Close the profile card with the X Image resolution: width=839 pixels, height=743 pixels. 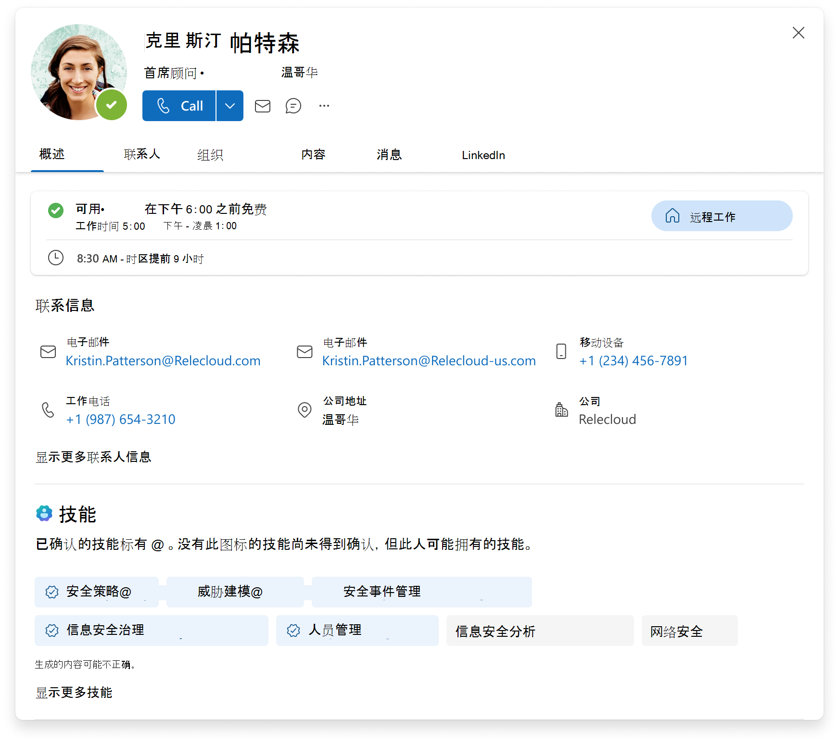point(799,33)
